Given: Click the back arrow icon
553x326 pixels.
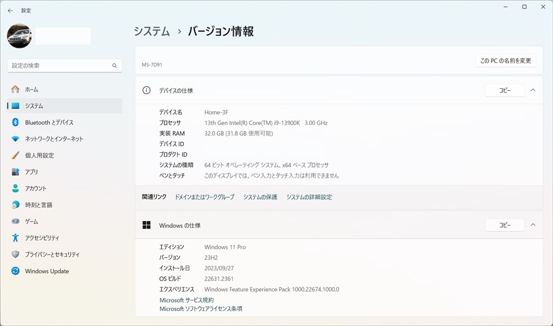Looking at the screenshot, I should pyautogui.click(x=10, y=11).
